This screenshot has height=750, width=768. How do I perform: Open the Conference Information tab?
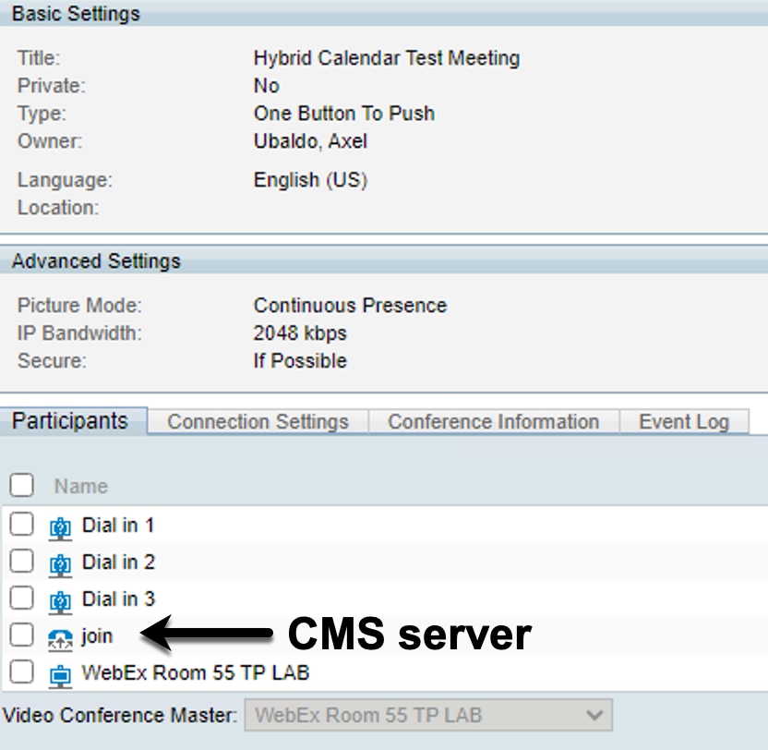(x=494, y=421)
